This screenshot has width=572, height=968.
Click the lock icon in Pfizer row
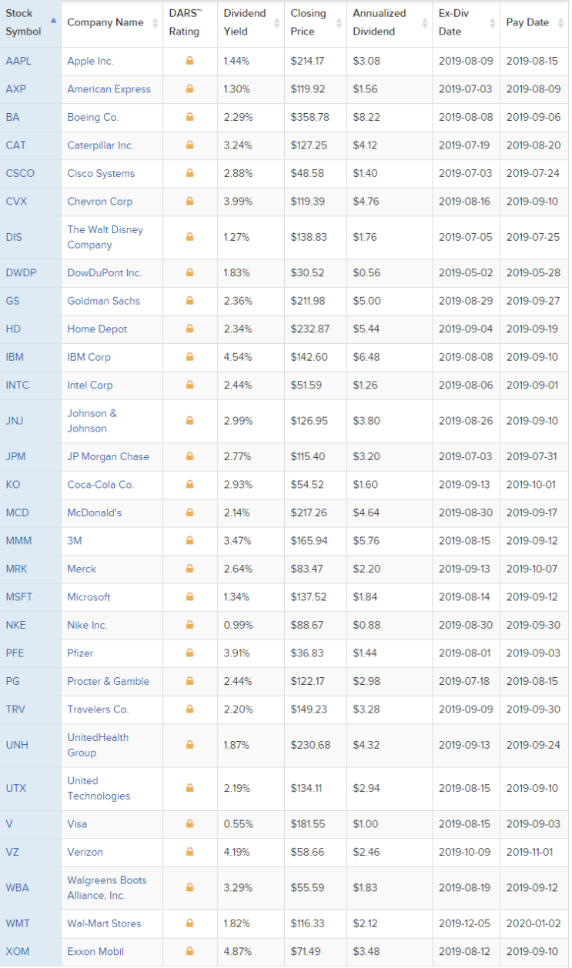point(190,653)
